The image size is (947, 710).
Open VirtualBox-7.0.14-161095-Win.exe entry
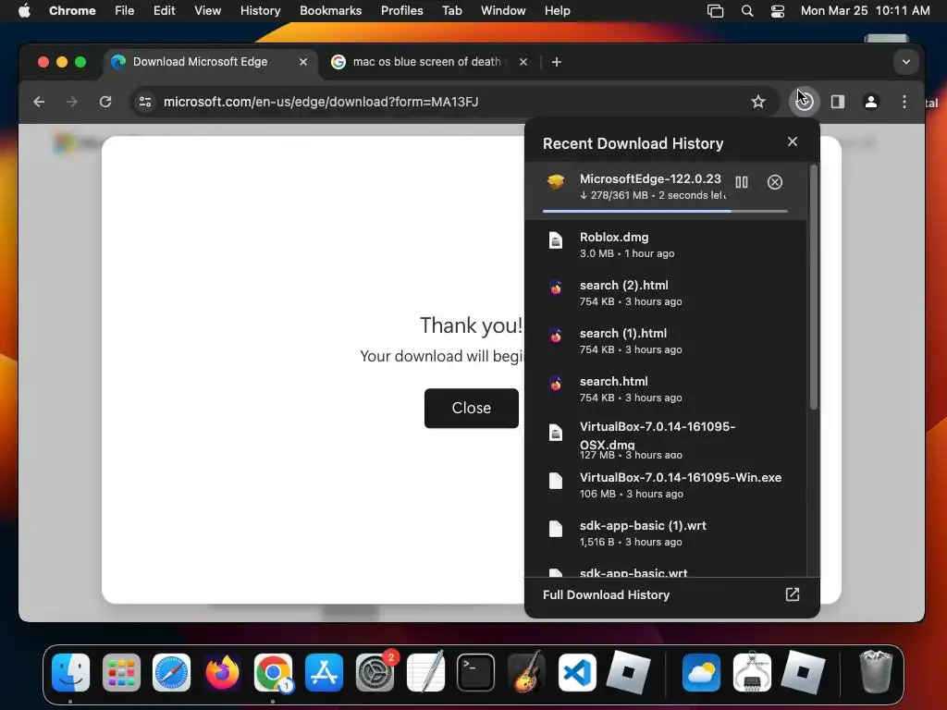[666, 484]
